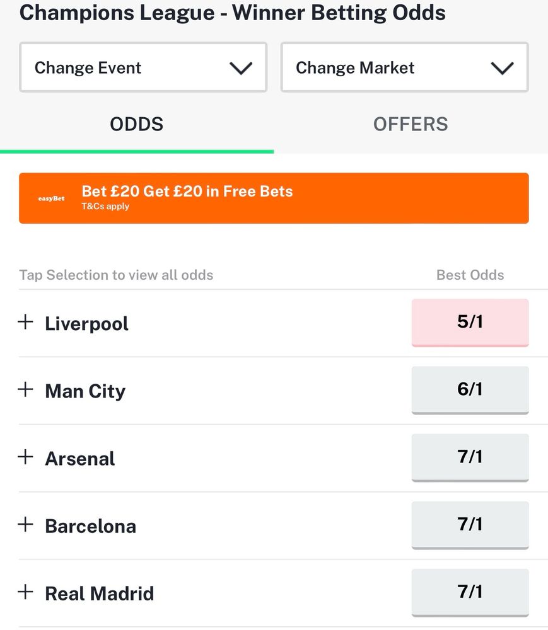This screenshot has width=548, height=630.
Task: Open the Change Market dropdown
Action: pos(404,67)
